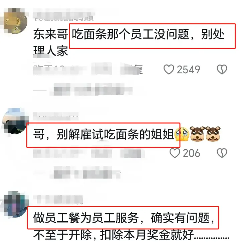Open the second commenter's blurred username

(x=56, y=116)
